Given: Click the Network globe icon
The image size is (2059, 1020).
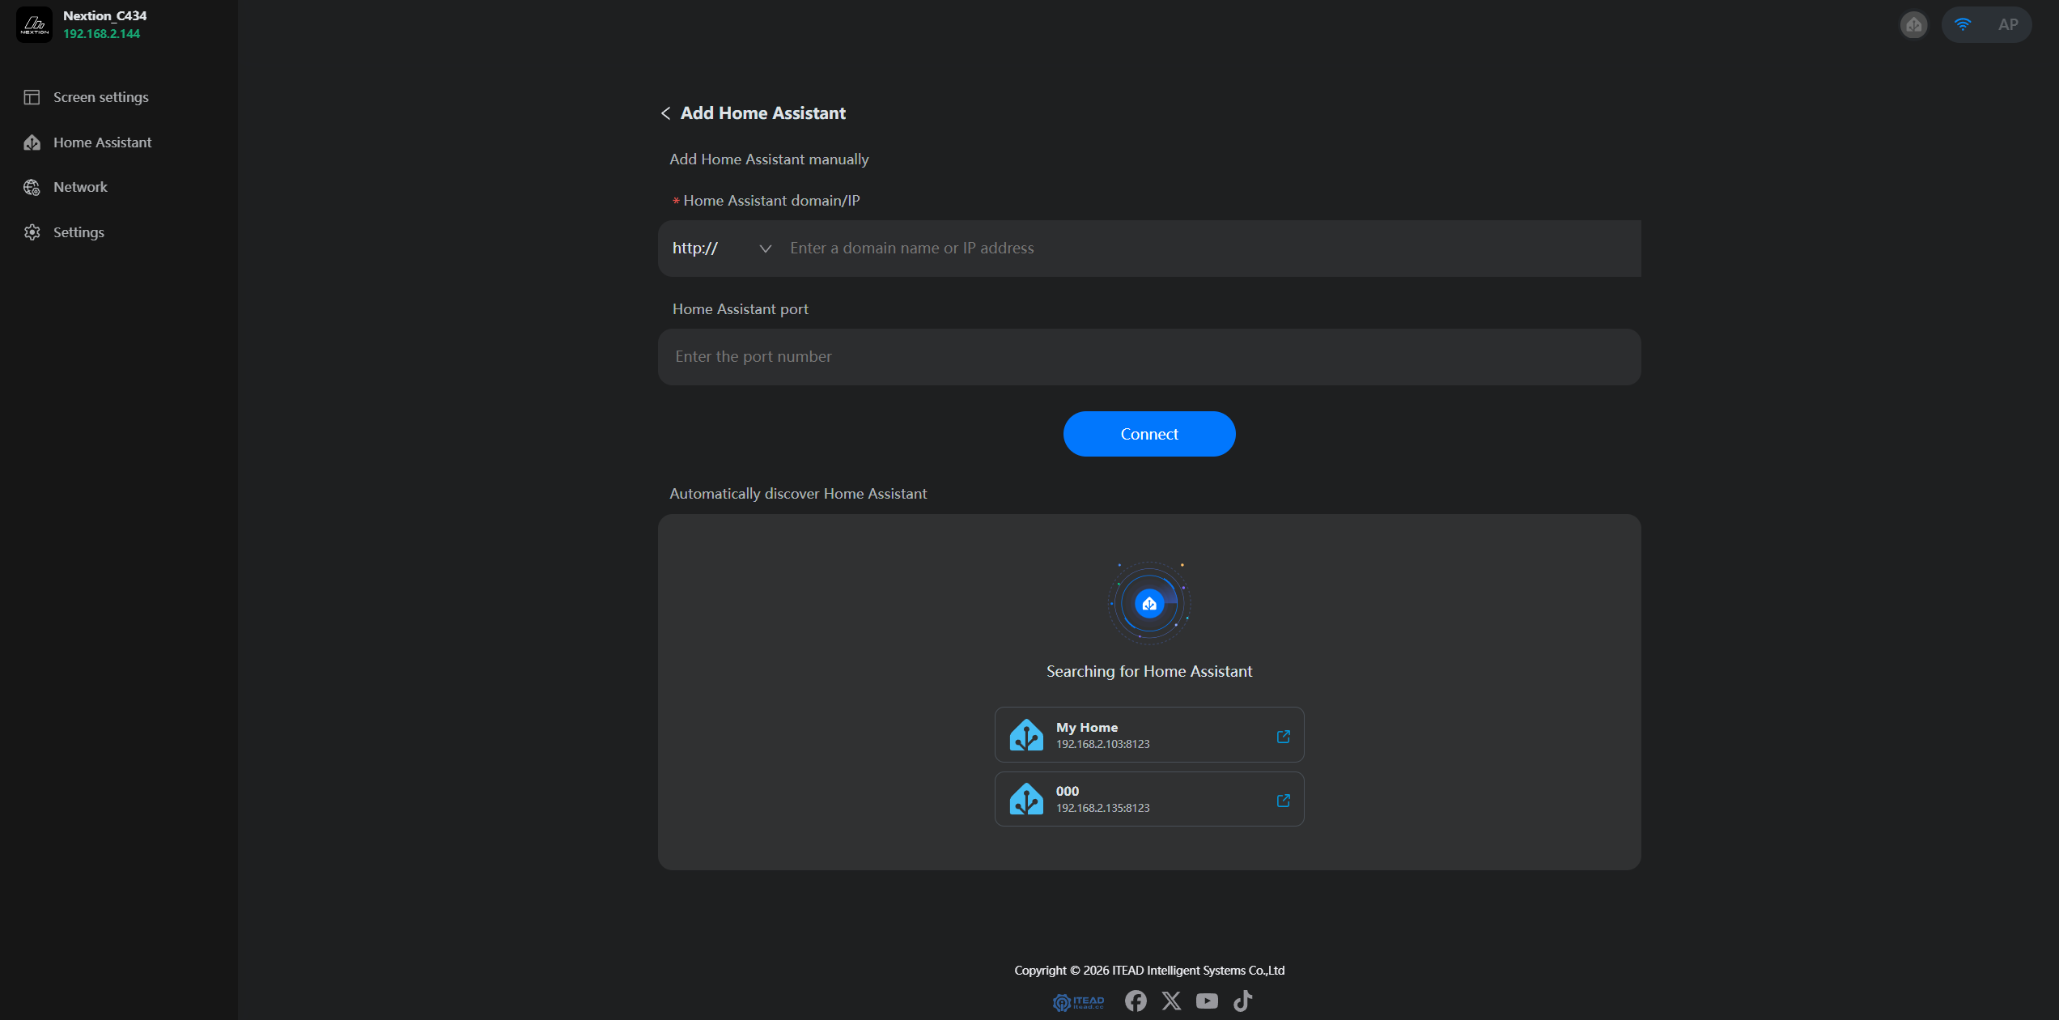Looking at the screenshot, I should point(32,187).
